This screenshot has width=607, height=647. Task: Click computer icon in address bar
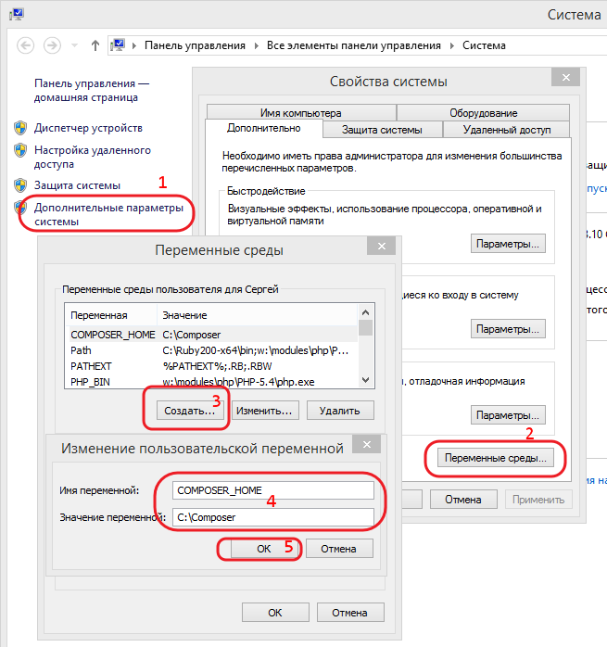point(119,44)
